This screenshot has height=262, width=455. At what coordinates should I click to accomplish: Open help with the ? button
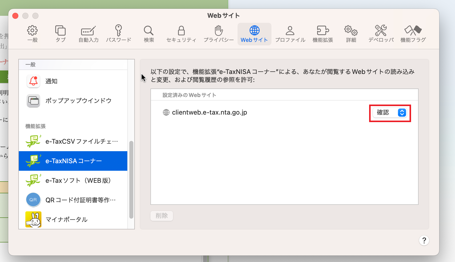[424, 240]
